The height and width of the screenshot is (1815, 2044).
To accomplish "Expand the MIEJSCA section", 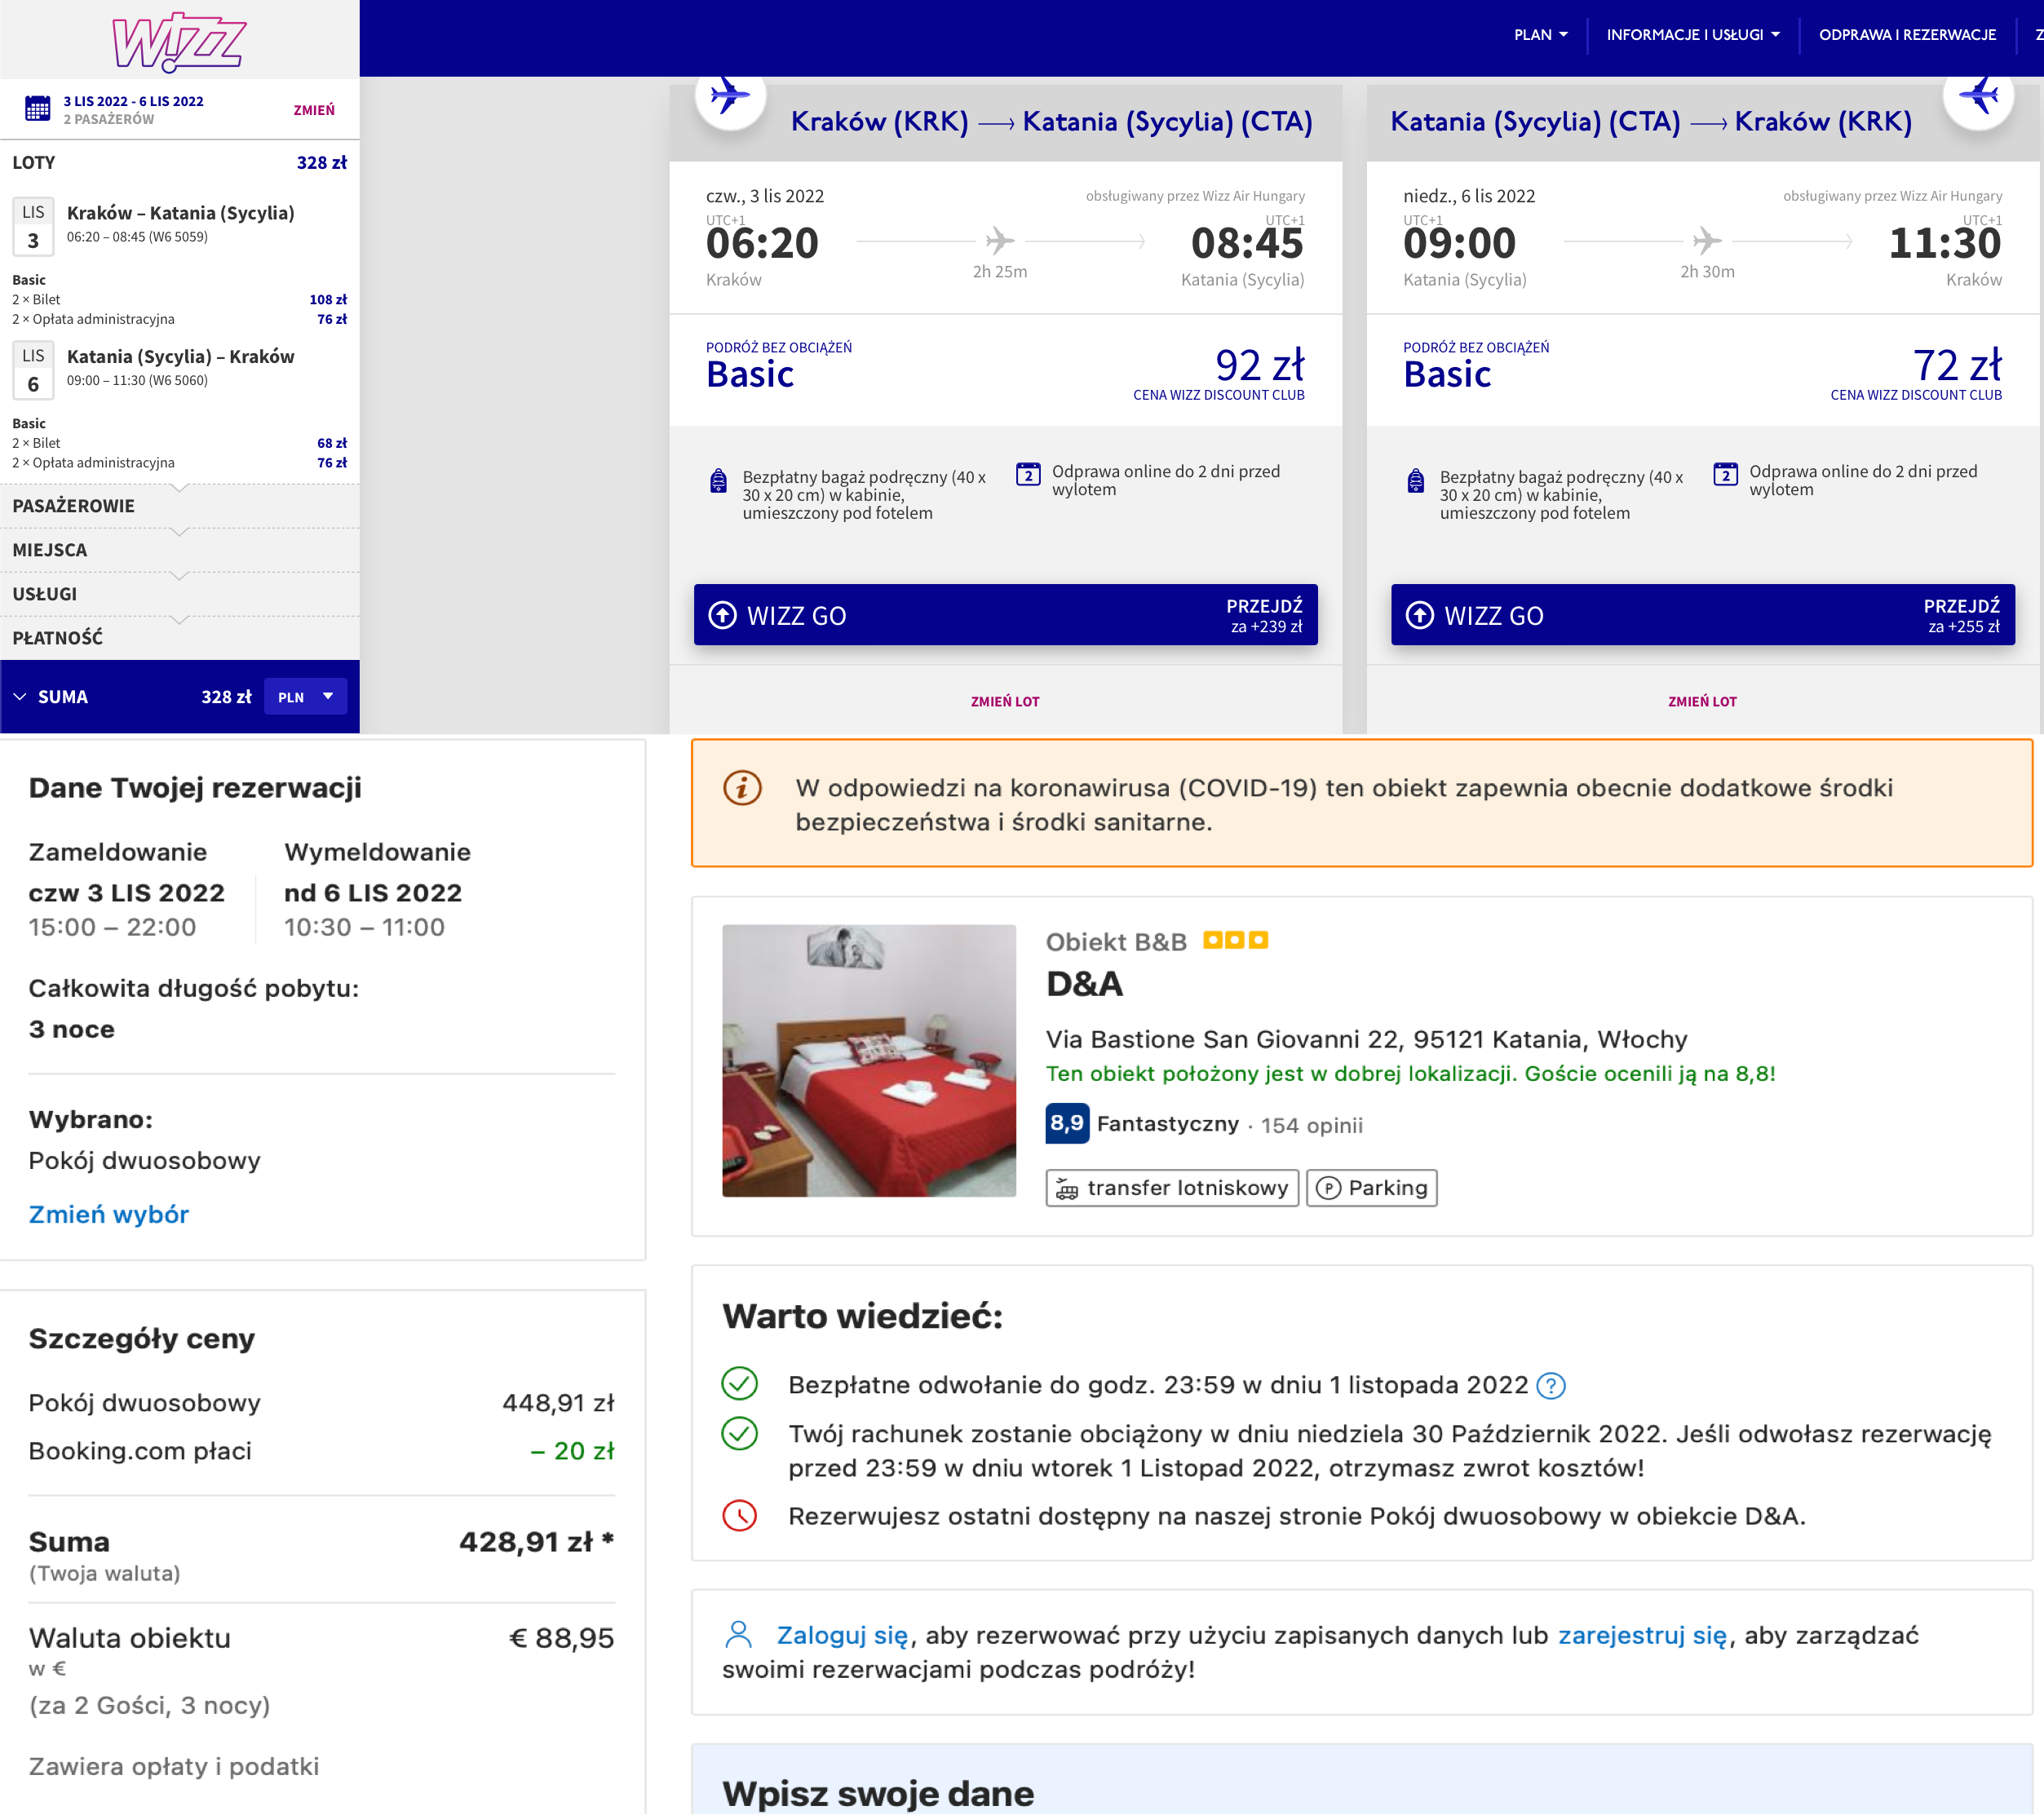I will 179,550.
